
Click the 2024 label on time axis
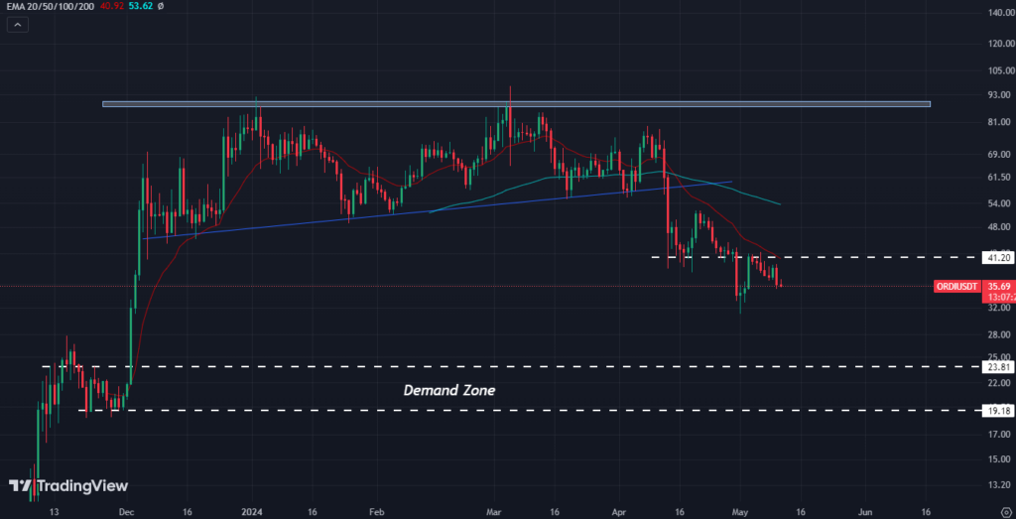(253, 511)
